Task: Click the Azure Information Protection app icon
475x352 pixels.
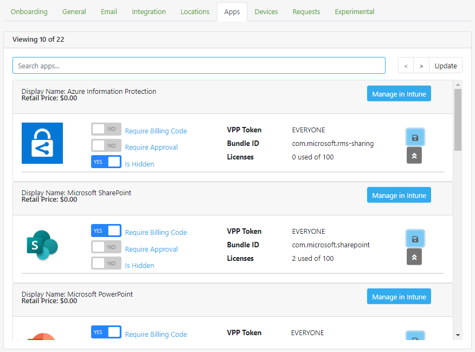Action: click(42, 143)
